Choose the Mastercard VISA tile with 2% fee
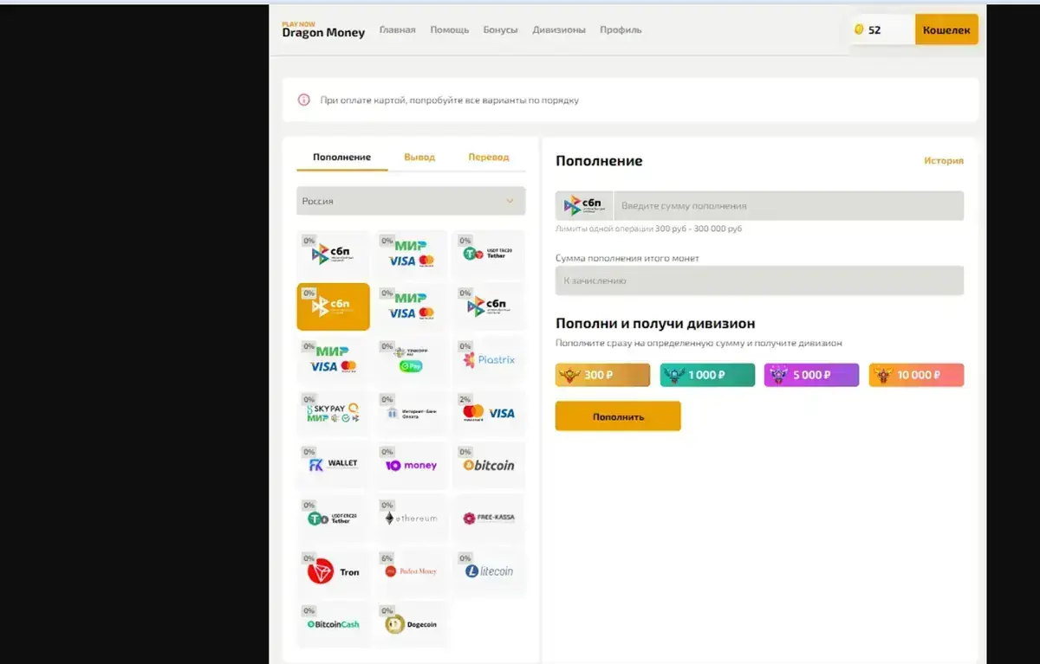 (x=489, y=413)
